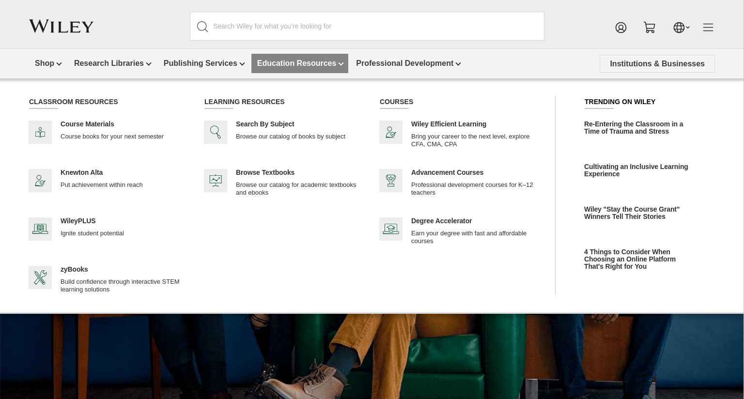
Task: Expand the Shop menu
Action: coord(48,63)
